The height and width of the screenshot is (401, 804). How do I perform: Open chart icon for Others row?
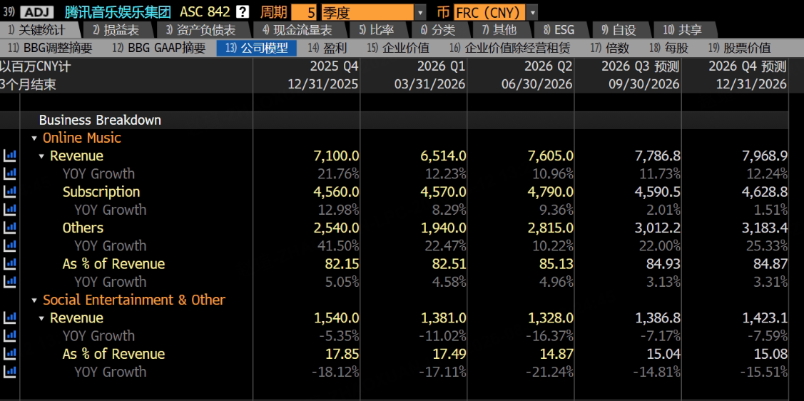10,228
